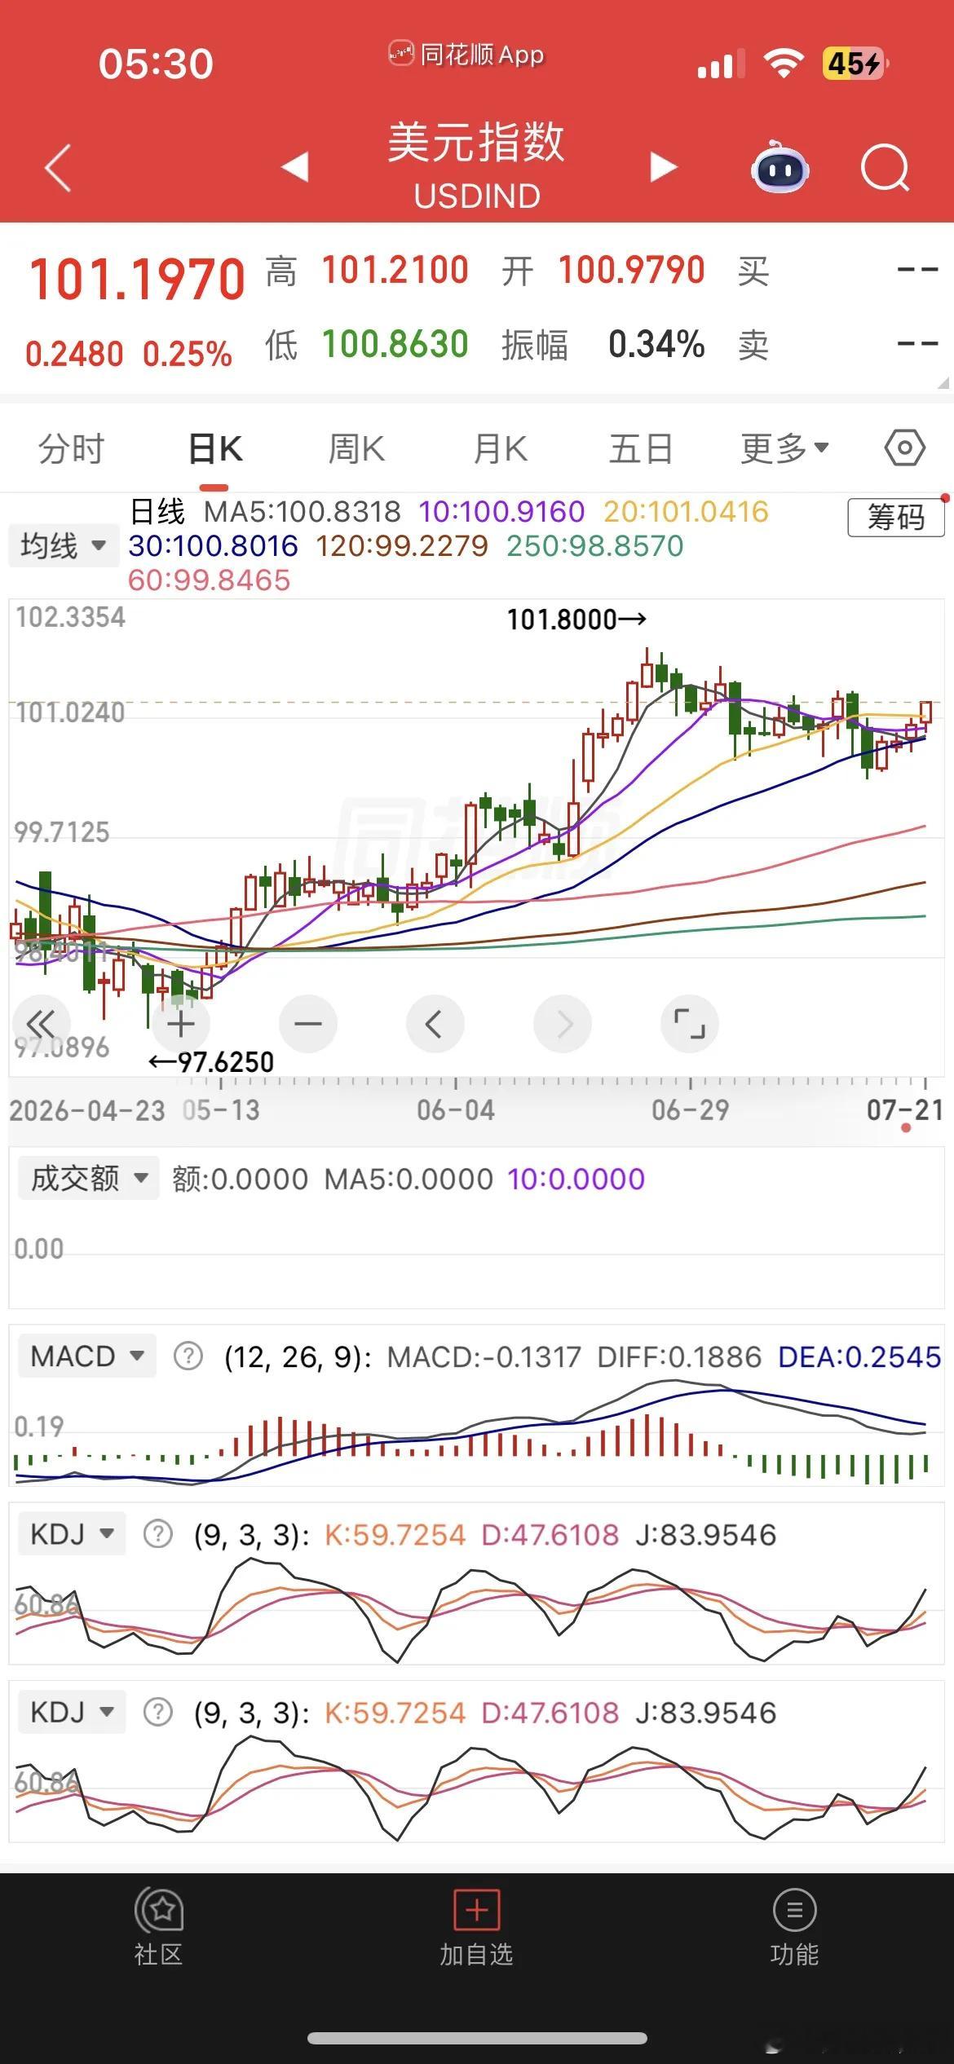Tap the MA30 value 30:100.8016
Image resolution: width=954 pixels, height=2064 pixels.
click(213, 546)
